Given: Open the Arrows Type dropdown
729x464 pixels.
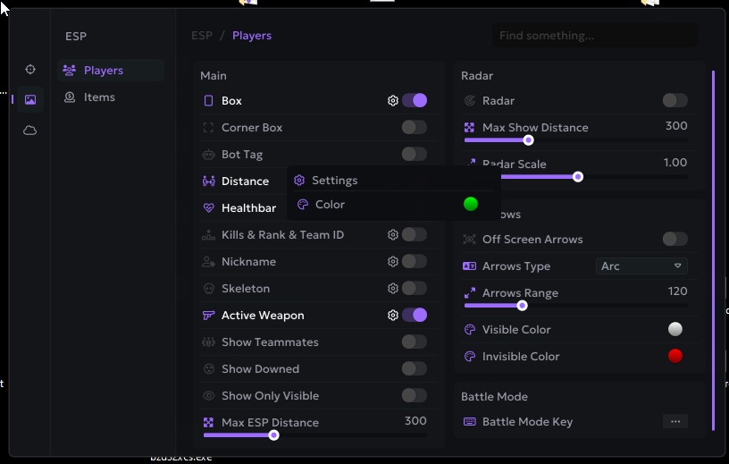Looking at the screenshot, I should [641, 266].
